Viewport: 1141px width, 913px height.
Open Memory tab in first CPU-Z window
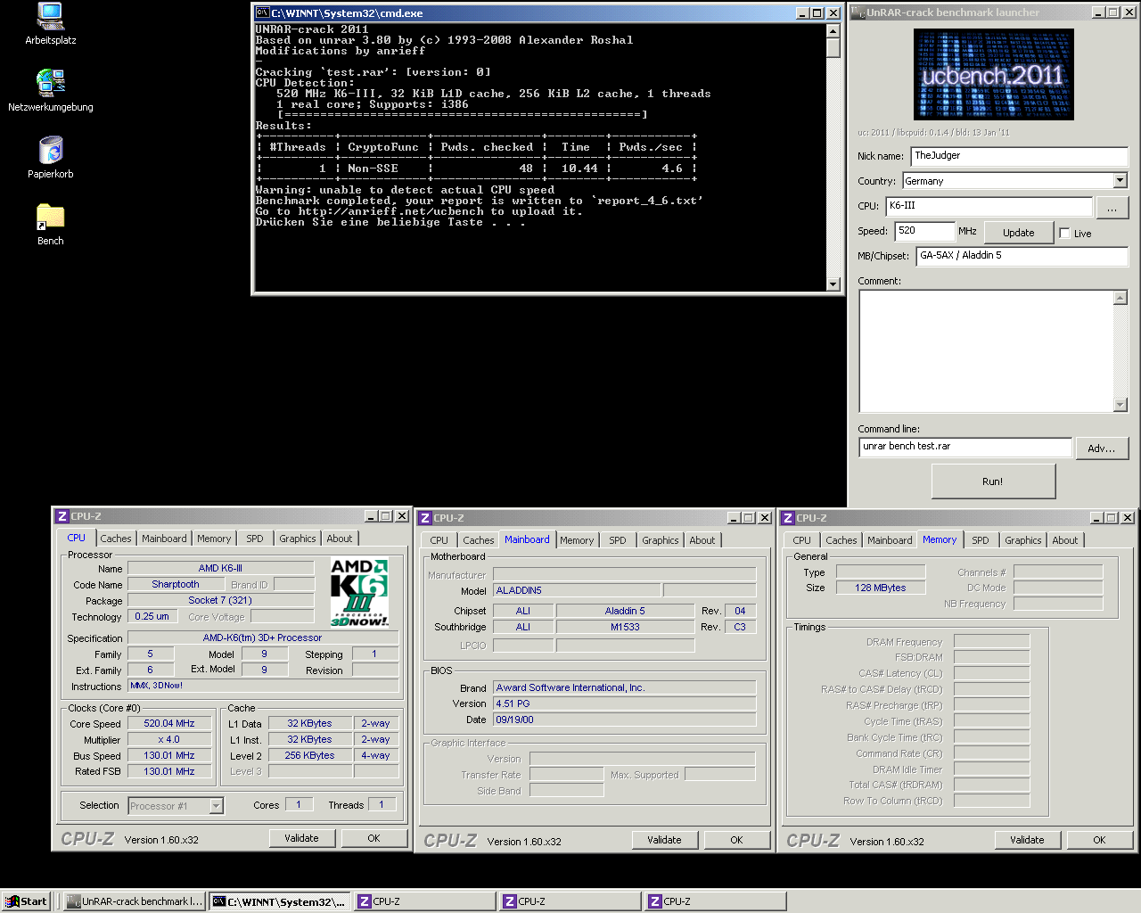pyautogui.click(x=214, y=539)
